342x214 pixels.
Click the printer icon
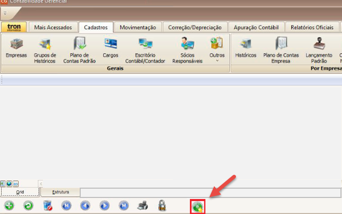pos(142,206)
